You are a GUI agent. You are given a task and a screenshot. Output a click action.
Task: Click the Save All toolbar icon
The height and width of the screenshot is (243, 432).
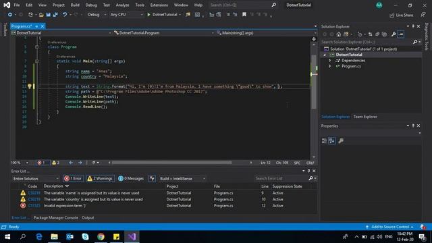click(x=55, y=15)
